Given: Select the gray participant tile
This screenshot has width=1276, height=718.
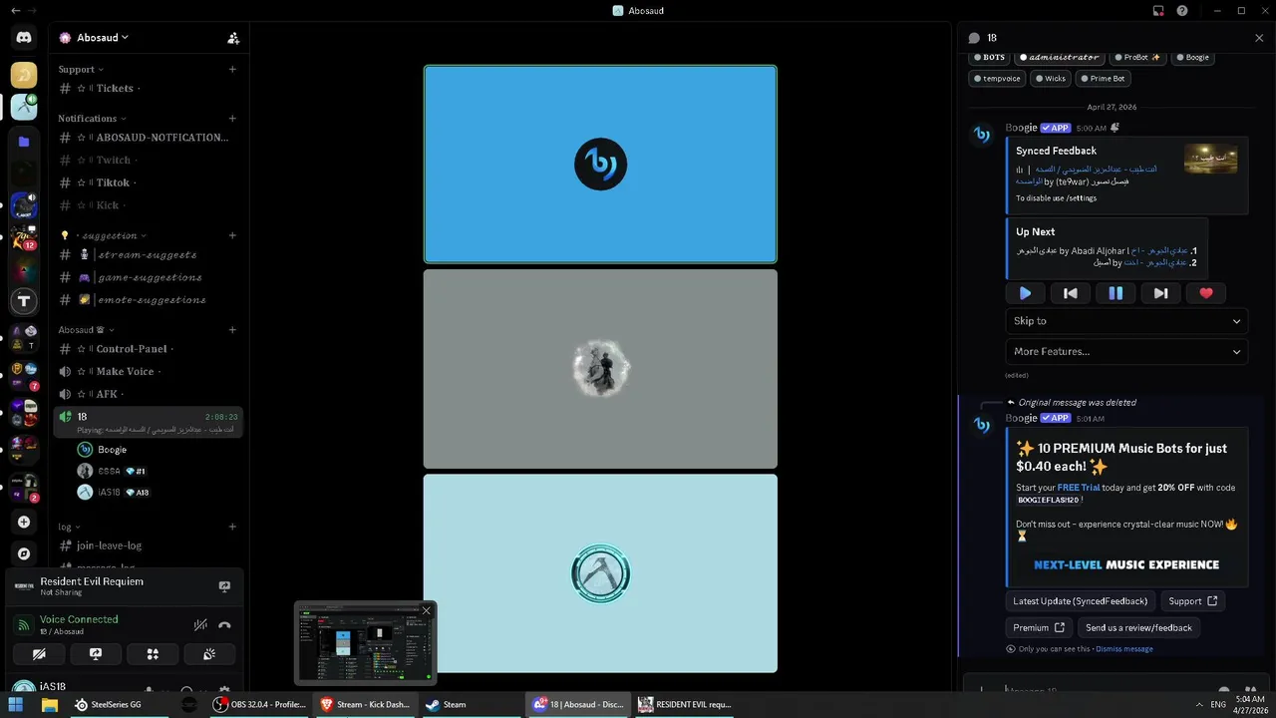Looking at the screenshot, I should pyautogui.click(x=600, y=369).
